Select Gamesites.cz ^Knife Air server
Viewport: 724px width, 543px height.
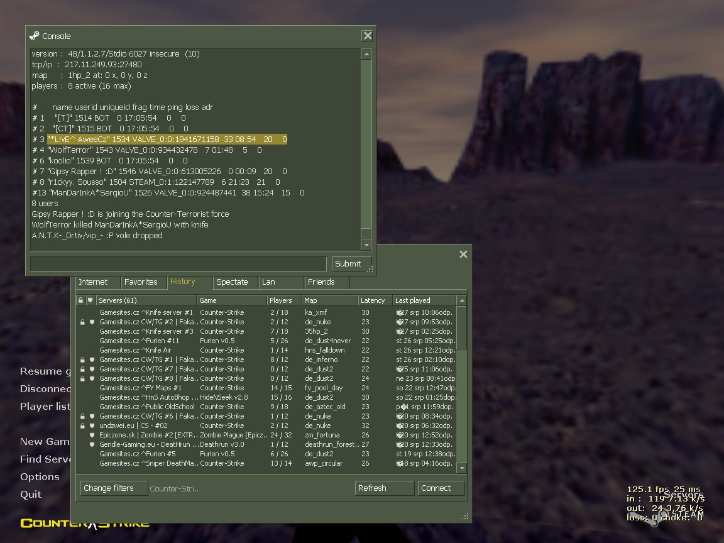(x=267, y=350)
